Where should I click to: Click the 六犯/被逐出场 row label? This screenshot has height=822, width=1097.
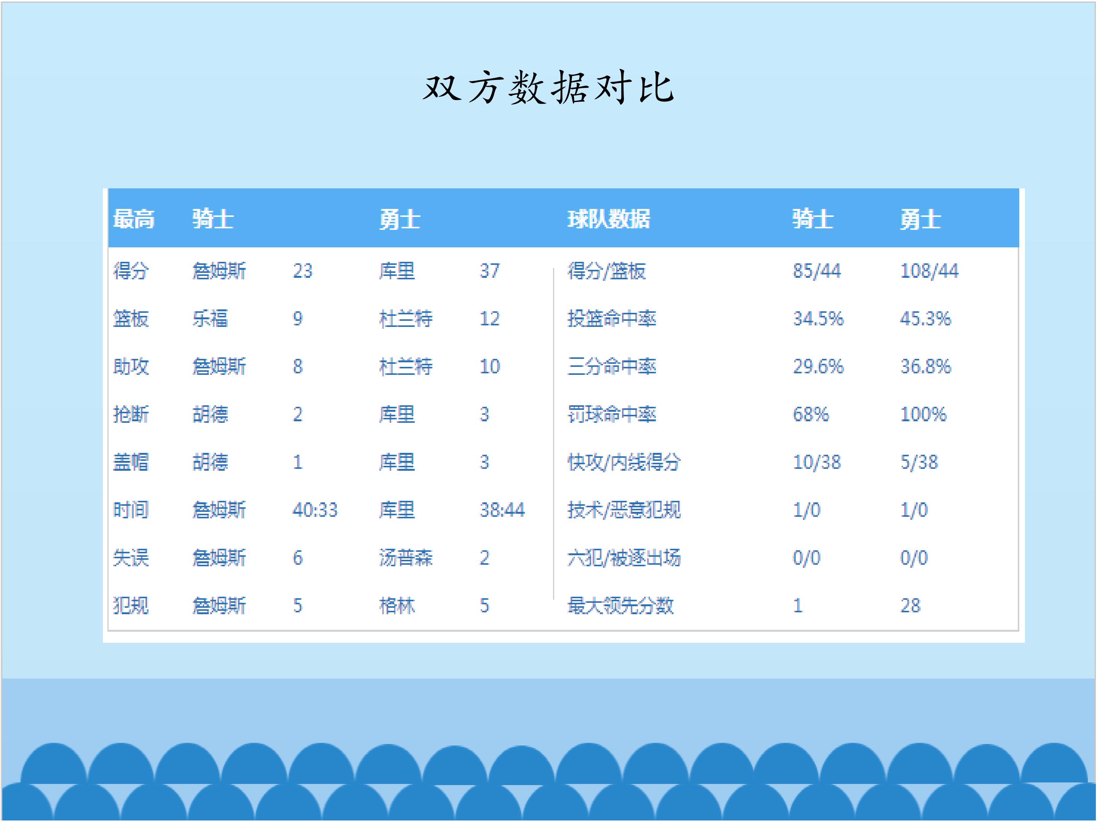624,558
